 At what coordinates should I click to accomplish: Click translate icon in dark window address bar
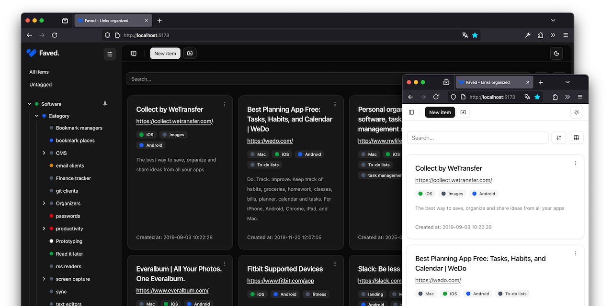pyautogui.click(x=465, y=35)
